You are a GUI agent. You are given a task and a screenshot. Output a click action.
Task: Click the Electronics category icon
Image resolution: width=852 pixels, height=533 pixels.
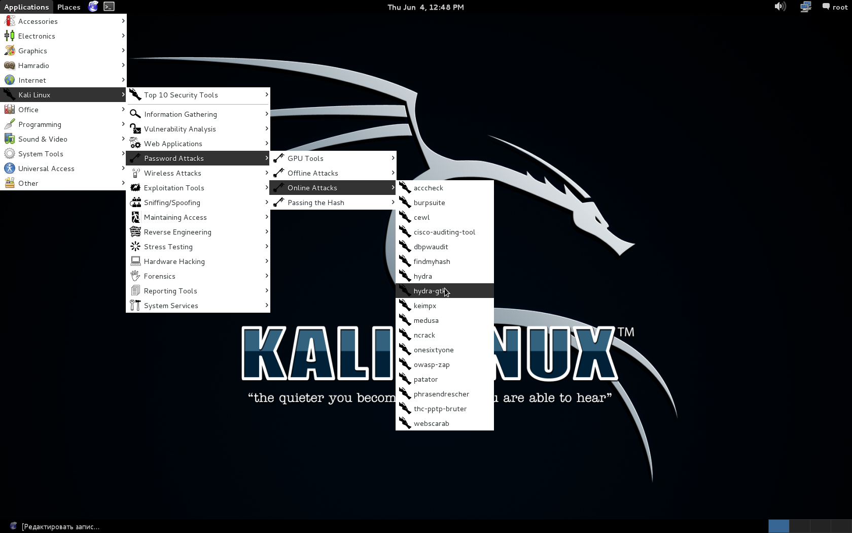click(10, 36)
